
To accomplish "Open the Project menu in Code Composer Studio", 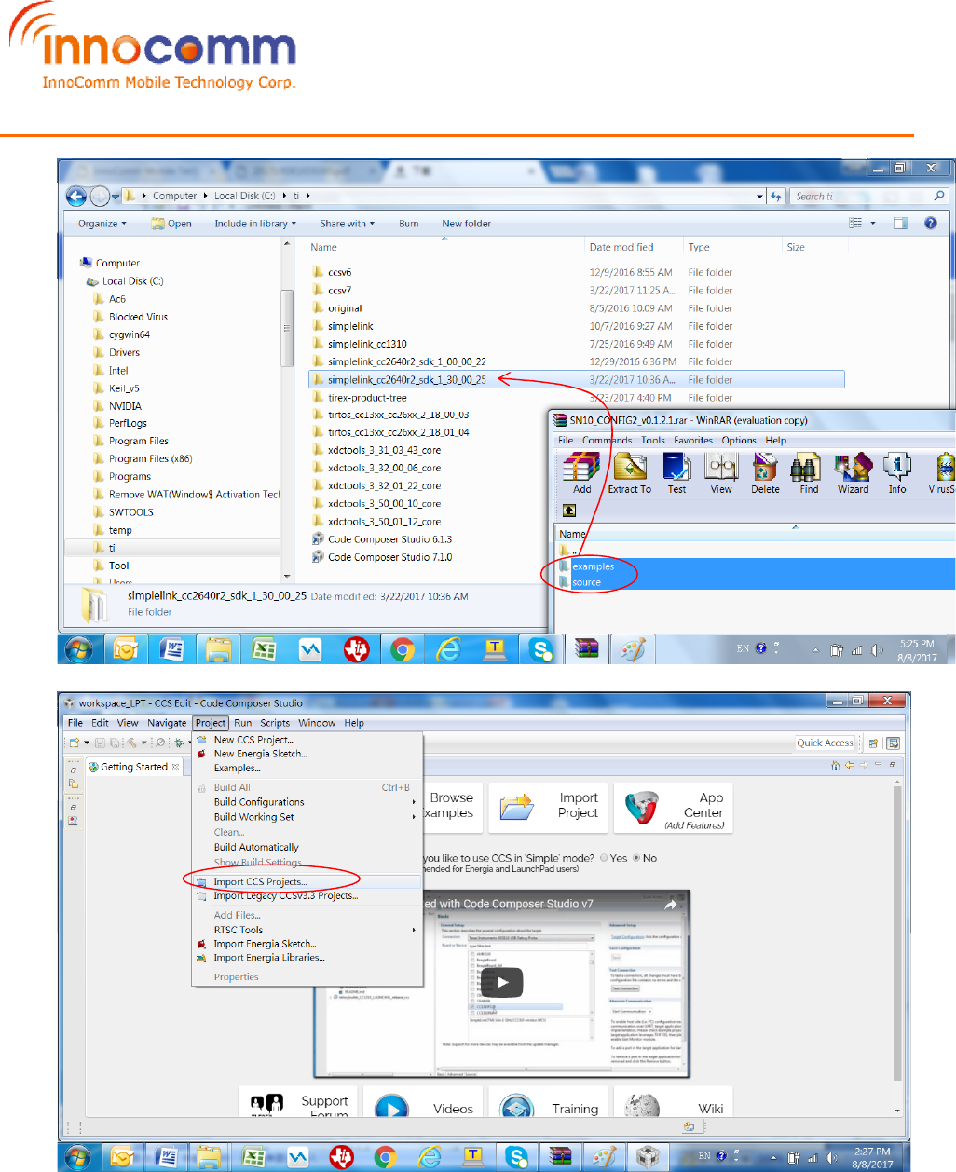I will pyautogui.click(x=211, y=723).
